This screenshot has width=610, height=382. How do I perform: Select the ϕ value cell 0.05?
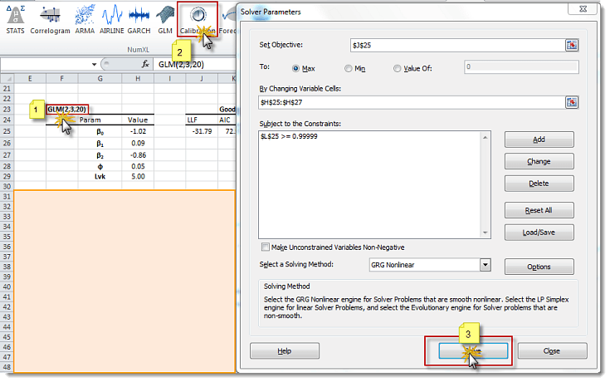pyautogui.click(x=138, y=166)
